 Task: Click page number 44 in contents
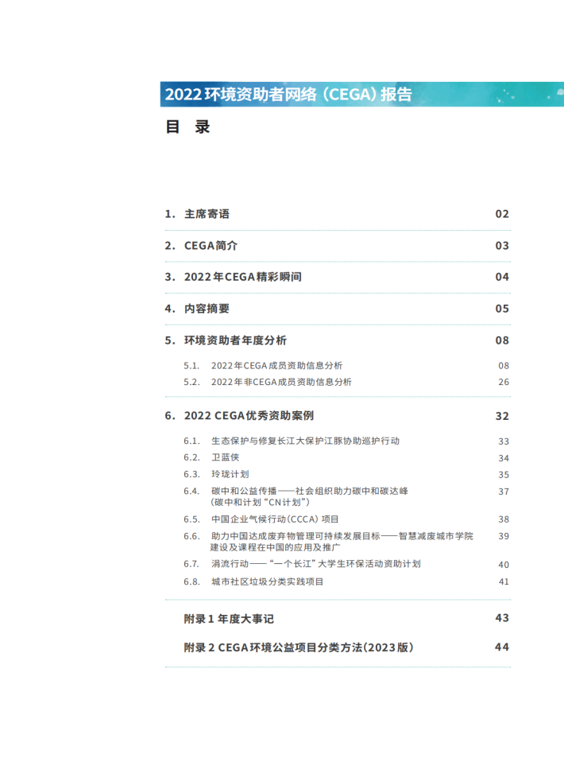pos(501,647)
